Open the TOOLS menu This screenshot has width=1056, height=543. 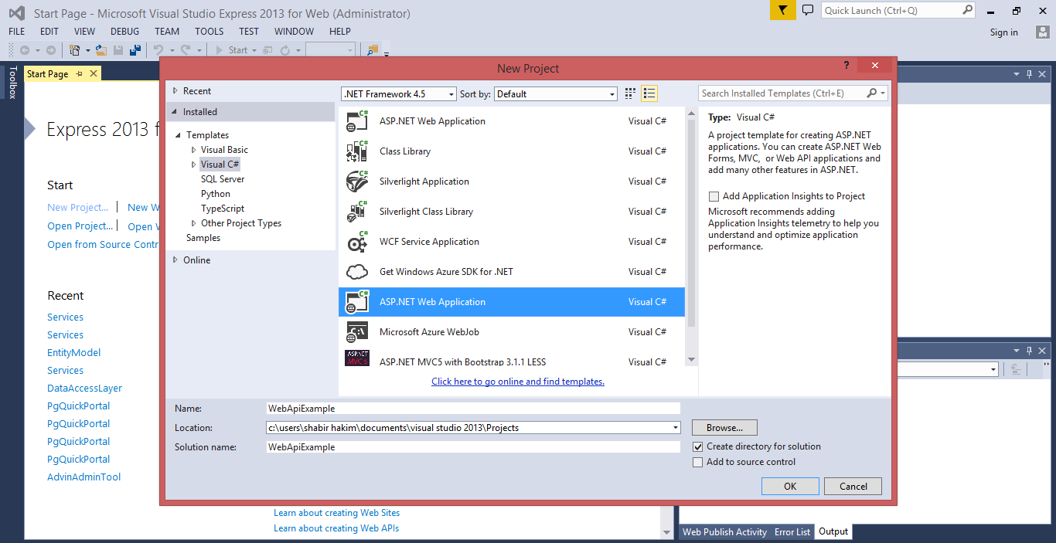coord(209,31)
